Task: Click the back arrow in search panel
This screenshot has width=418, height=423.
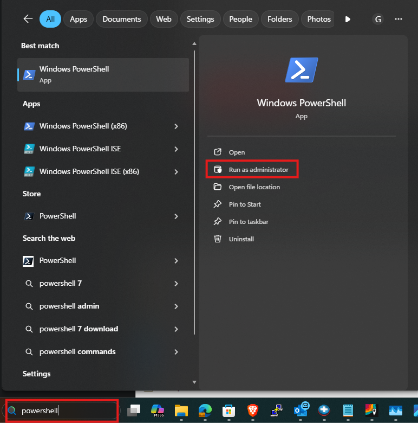Action: [28, 19]
